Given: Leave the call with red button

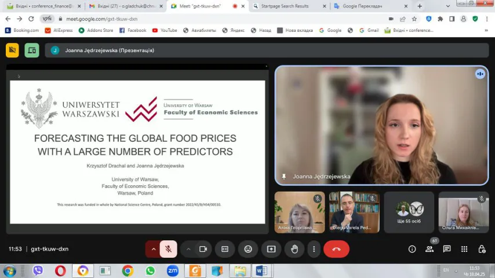Looking at the screenshot, I should click(336, 249).
